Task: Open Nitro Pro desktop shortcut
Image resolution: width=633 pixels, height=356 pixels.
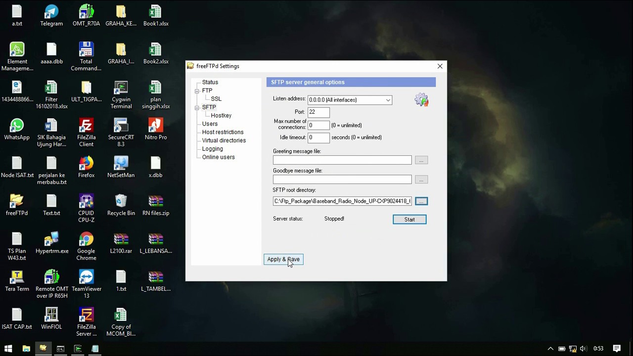Action: pyautogui.click(x=156, y=130)
